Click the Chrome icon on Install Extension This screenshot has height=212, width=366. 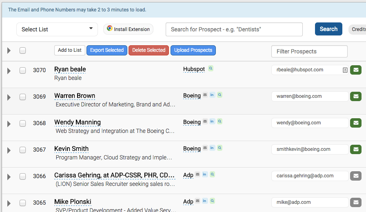[x=109, y=29]
